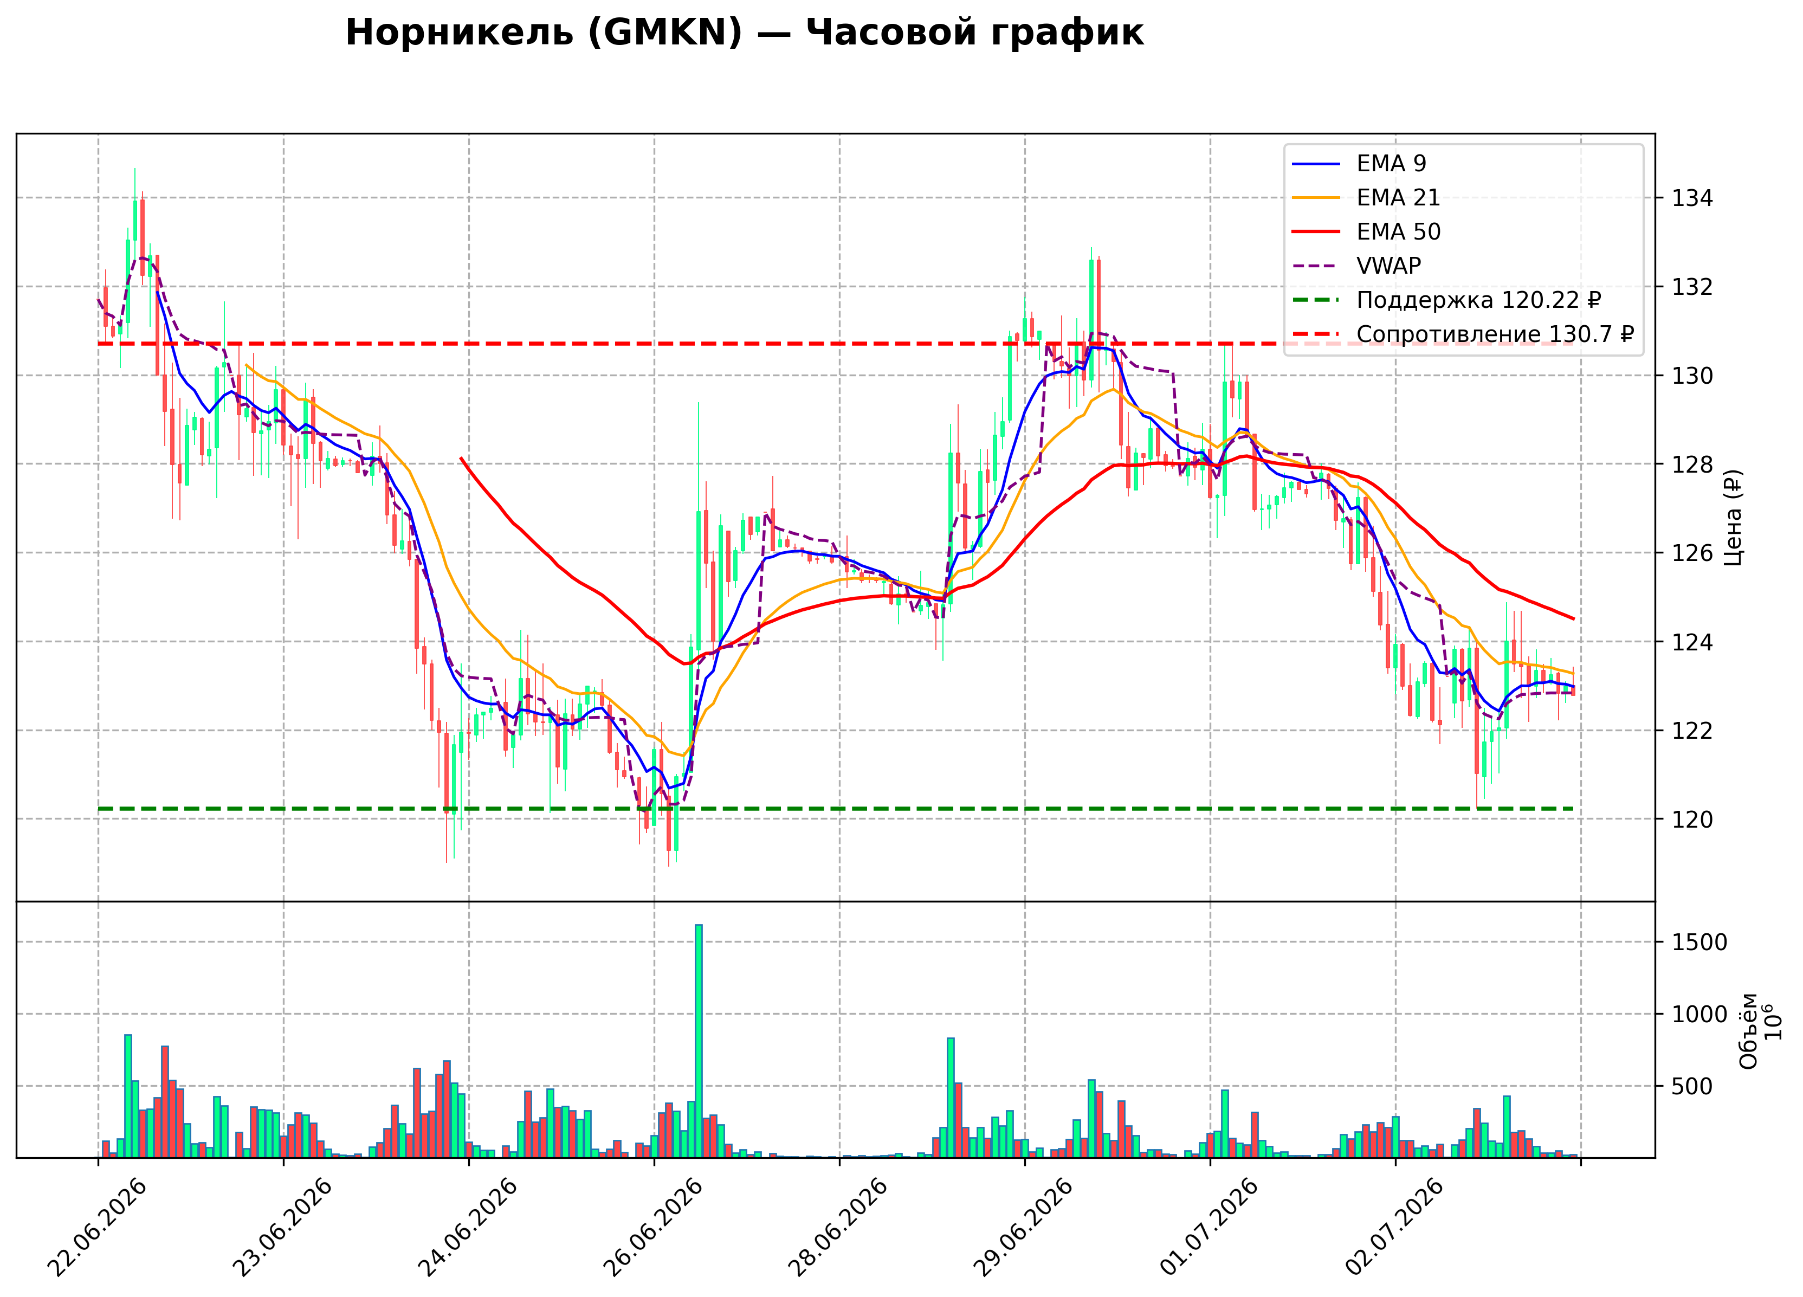The image size is (1803, 1297).
Task: Click the purple dashed VWAP legend sample
Action: coord(1316,267)
